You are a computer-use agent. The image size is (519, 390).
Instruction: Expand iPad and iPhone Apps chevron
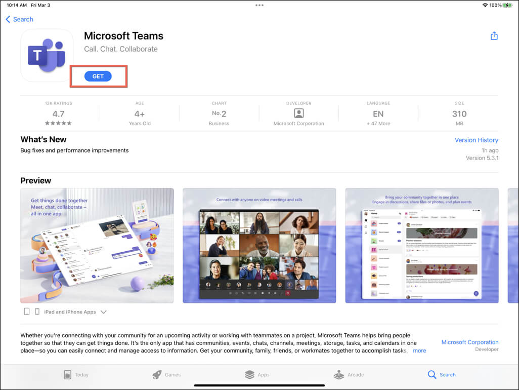tap(104, 312)
